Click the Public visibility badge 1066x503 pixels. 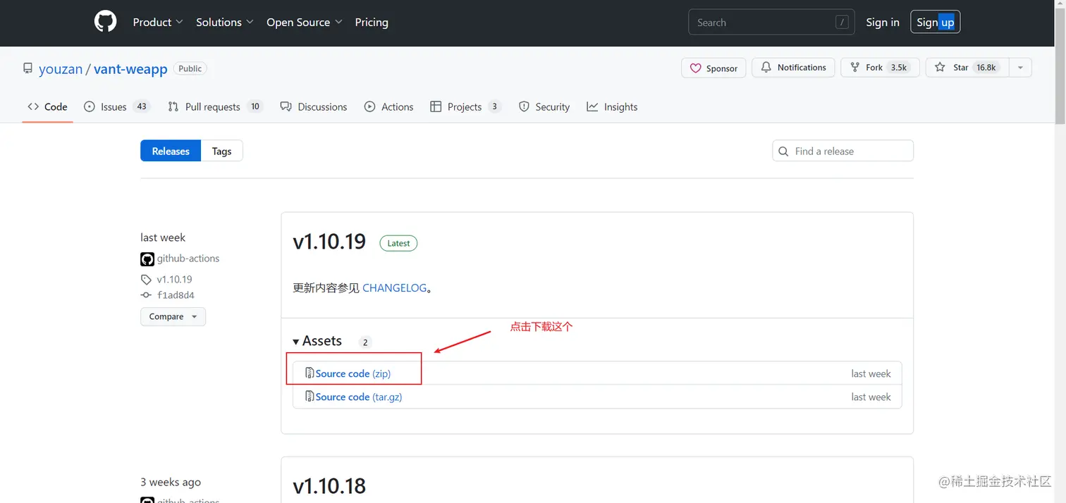pyautogui.click(x=190, y=68)
